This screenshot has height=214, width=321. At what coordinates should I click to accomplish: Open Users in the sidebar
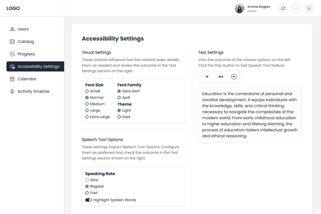tap(23, 29)
